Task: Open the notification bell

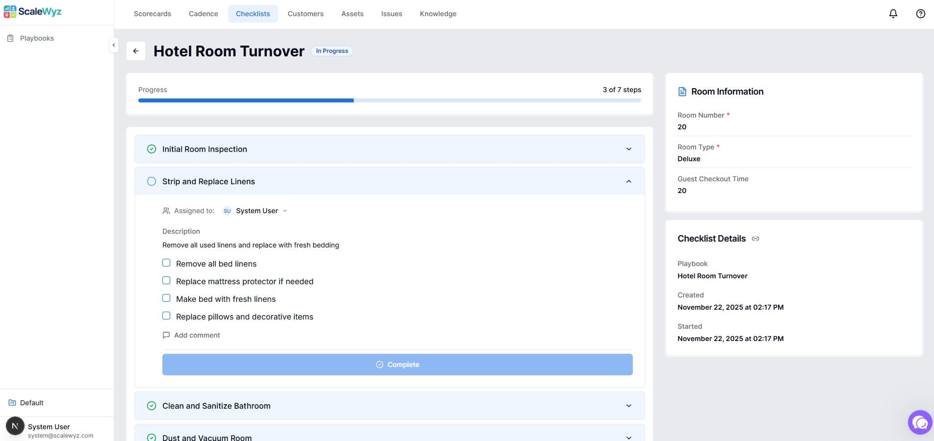Action: [892, 13]
